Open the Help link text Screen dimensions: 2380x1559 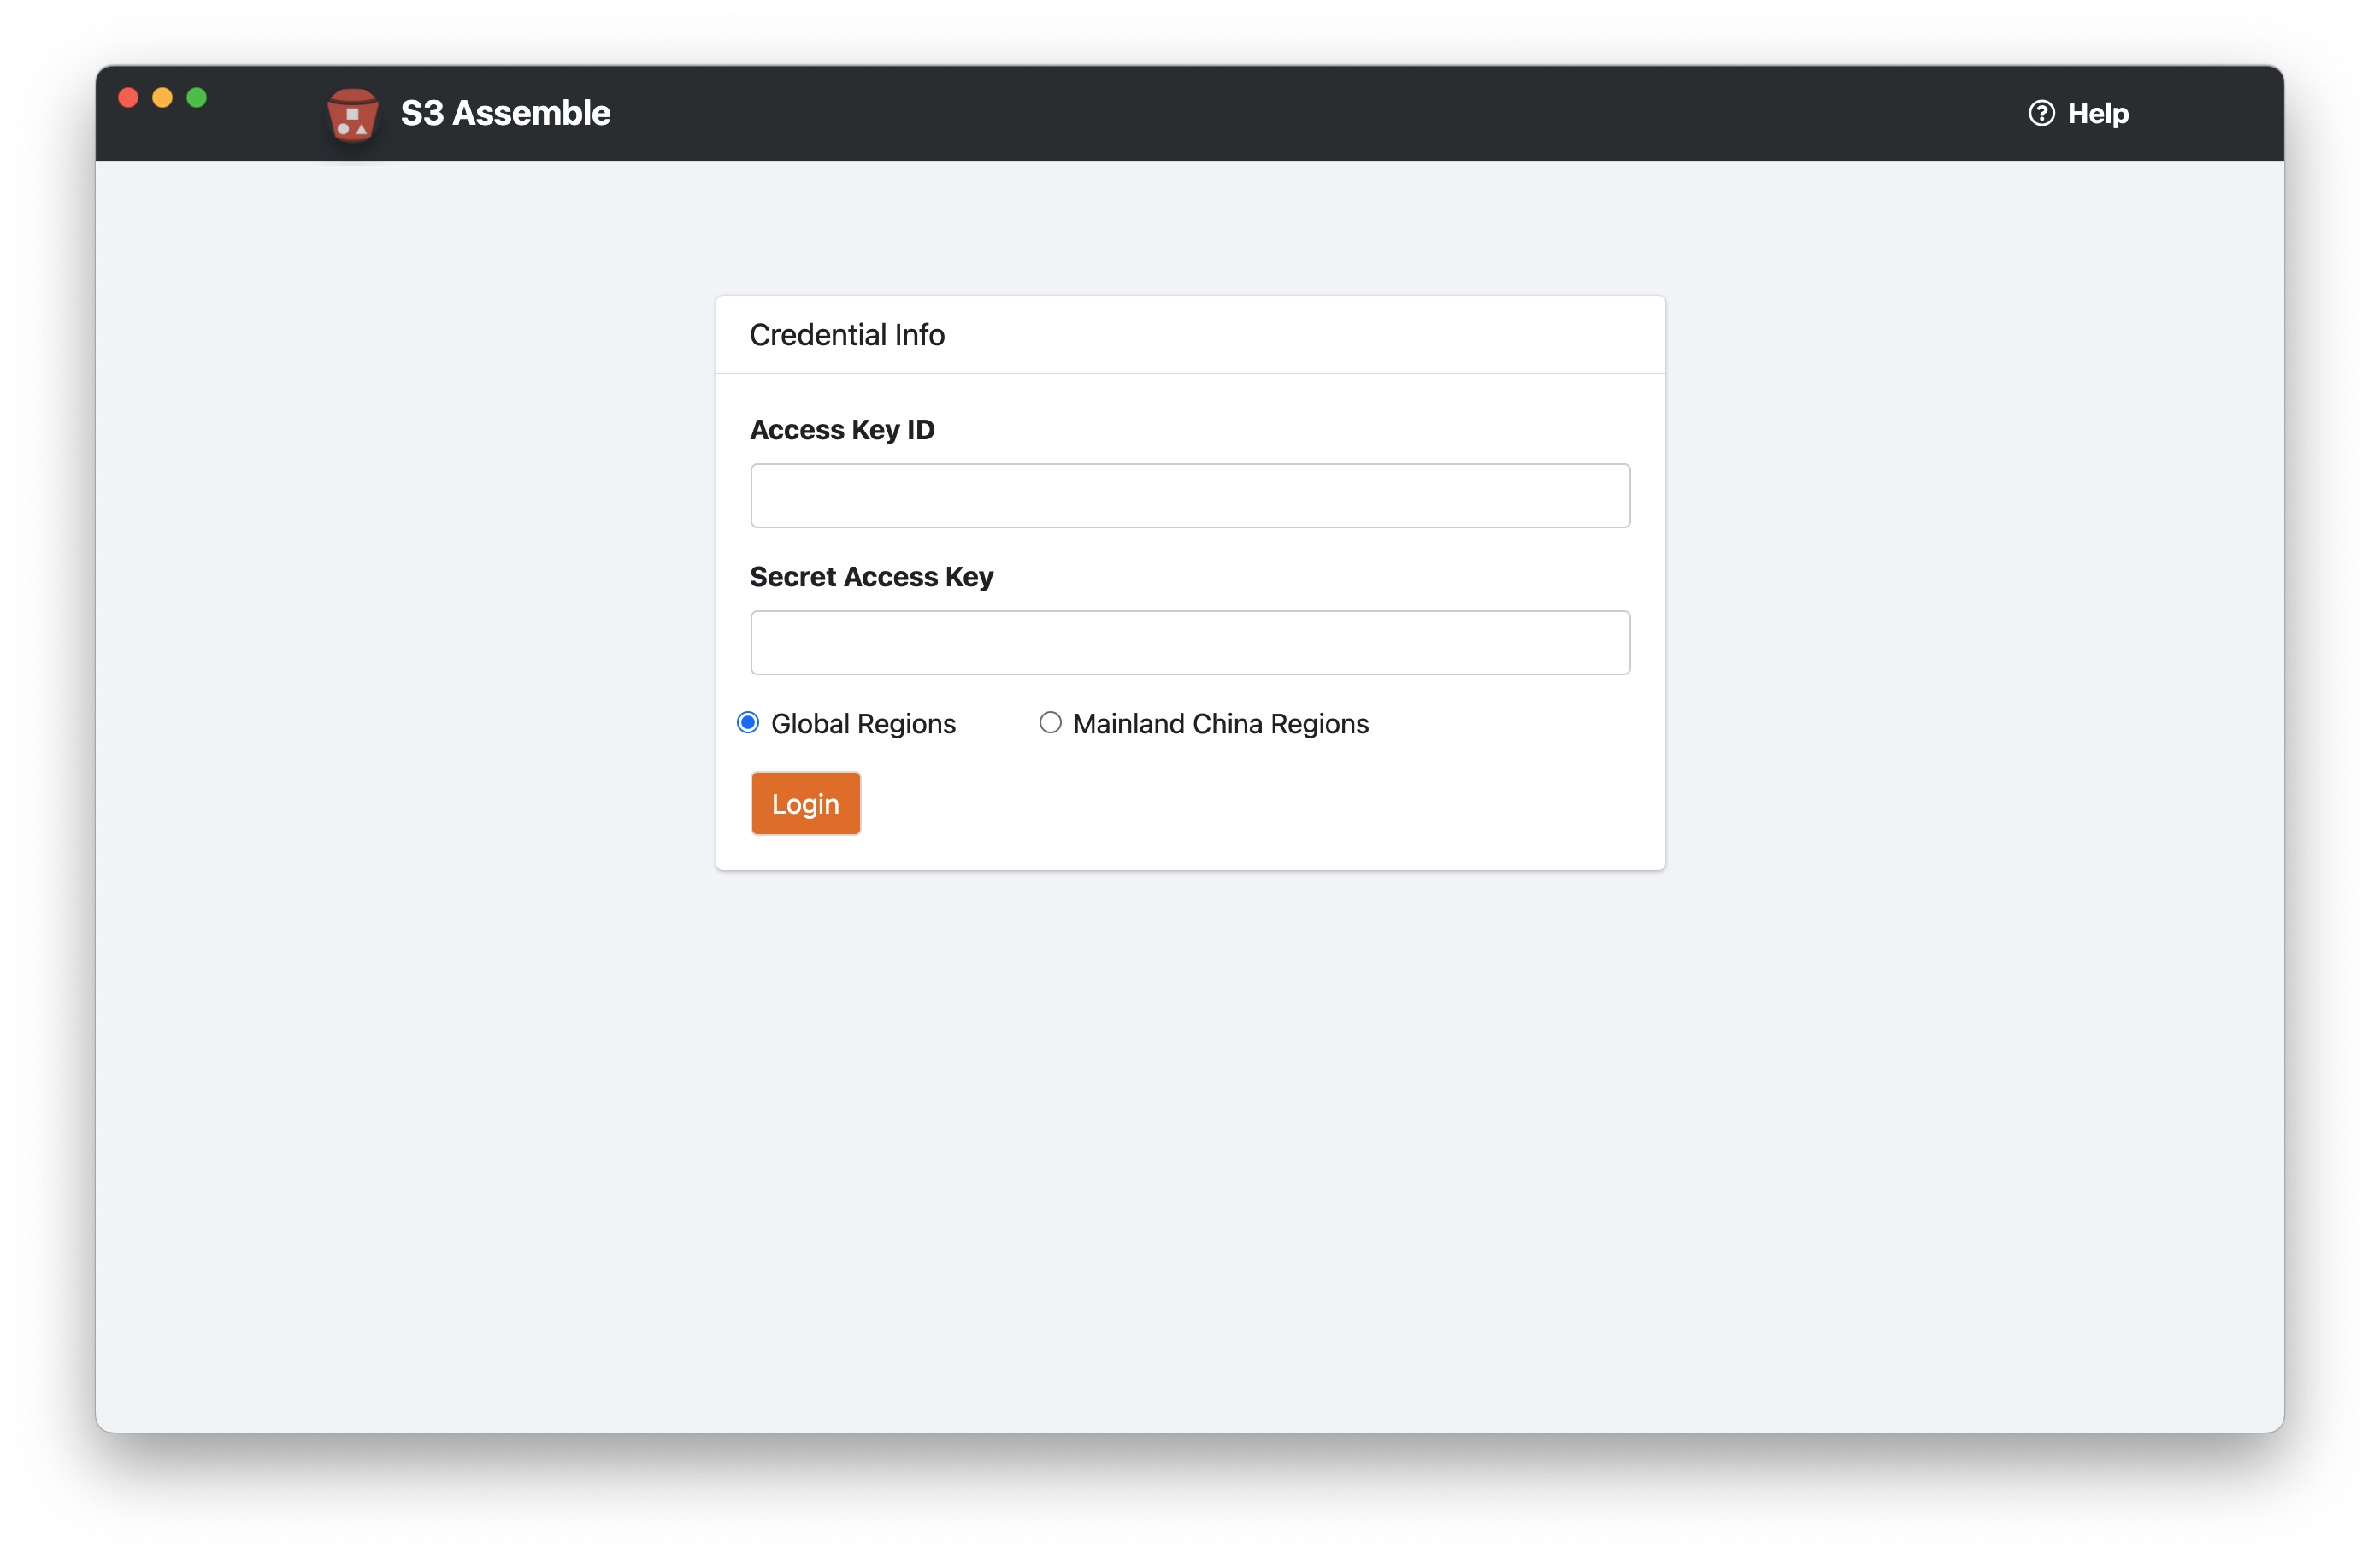(x=2097, y=113)
